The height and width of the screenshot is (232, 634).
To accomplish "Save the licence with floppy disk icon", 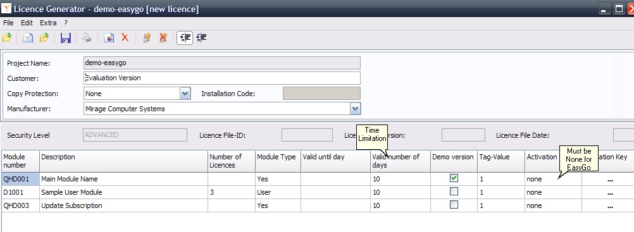I will [66, 38].
